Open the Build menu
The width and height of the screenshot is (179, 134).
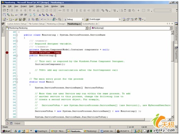[31, 6]
